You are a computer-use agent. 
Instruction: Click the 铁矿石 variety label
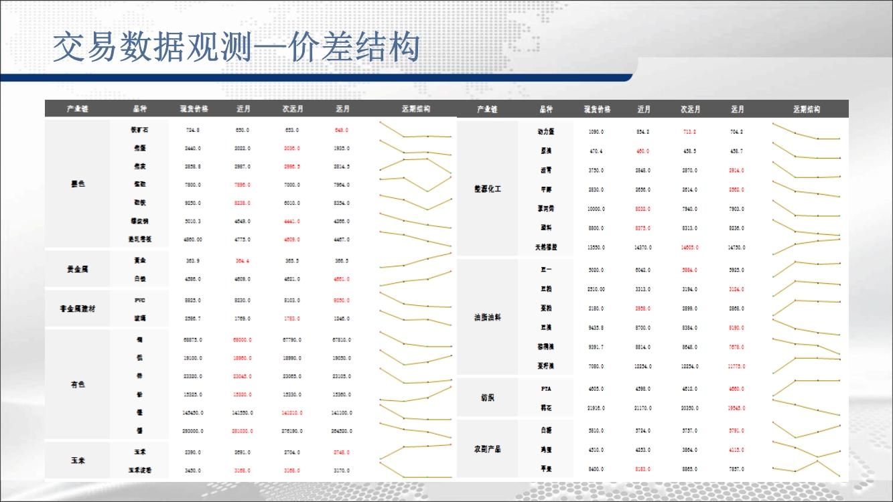pyautogui.click(x=139, y=130)
